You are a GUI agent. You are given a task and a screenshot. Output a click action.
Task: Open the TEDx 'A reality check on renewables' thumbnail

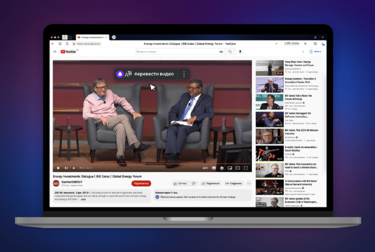(x=270, y=154)
